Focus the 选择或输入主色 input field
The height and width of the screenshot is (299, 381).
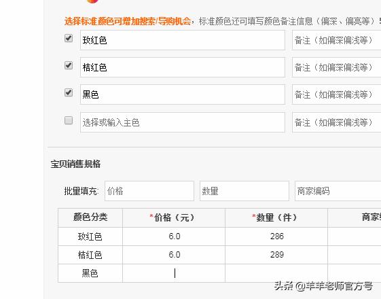coord(183,122)
